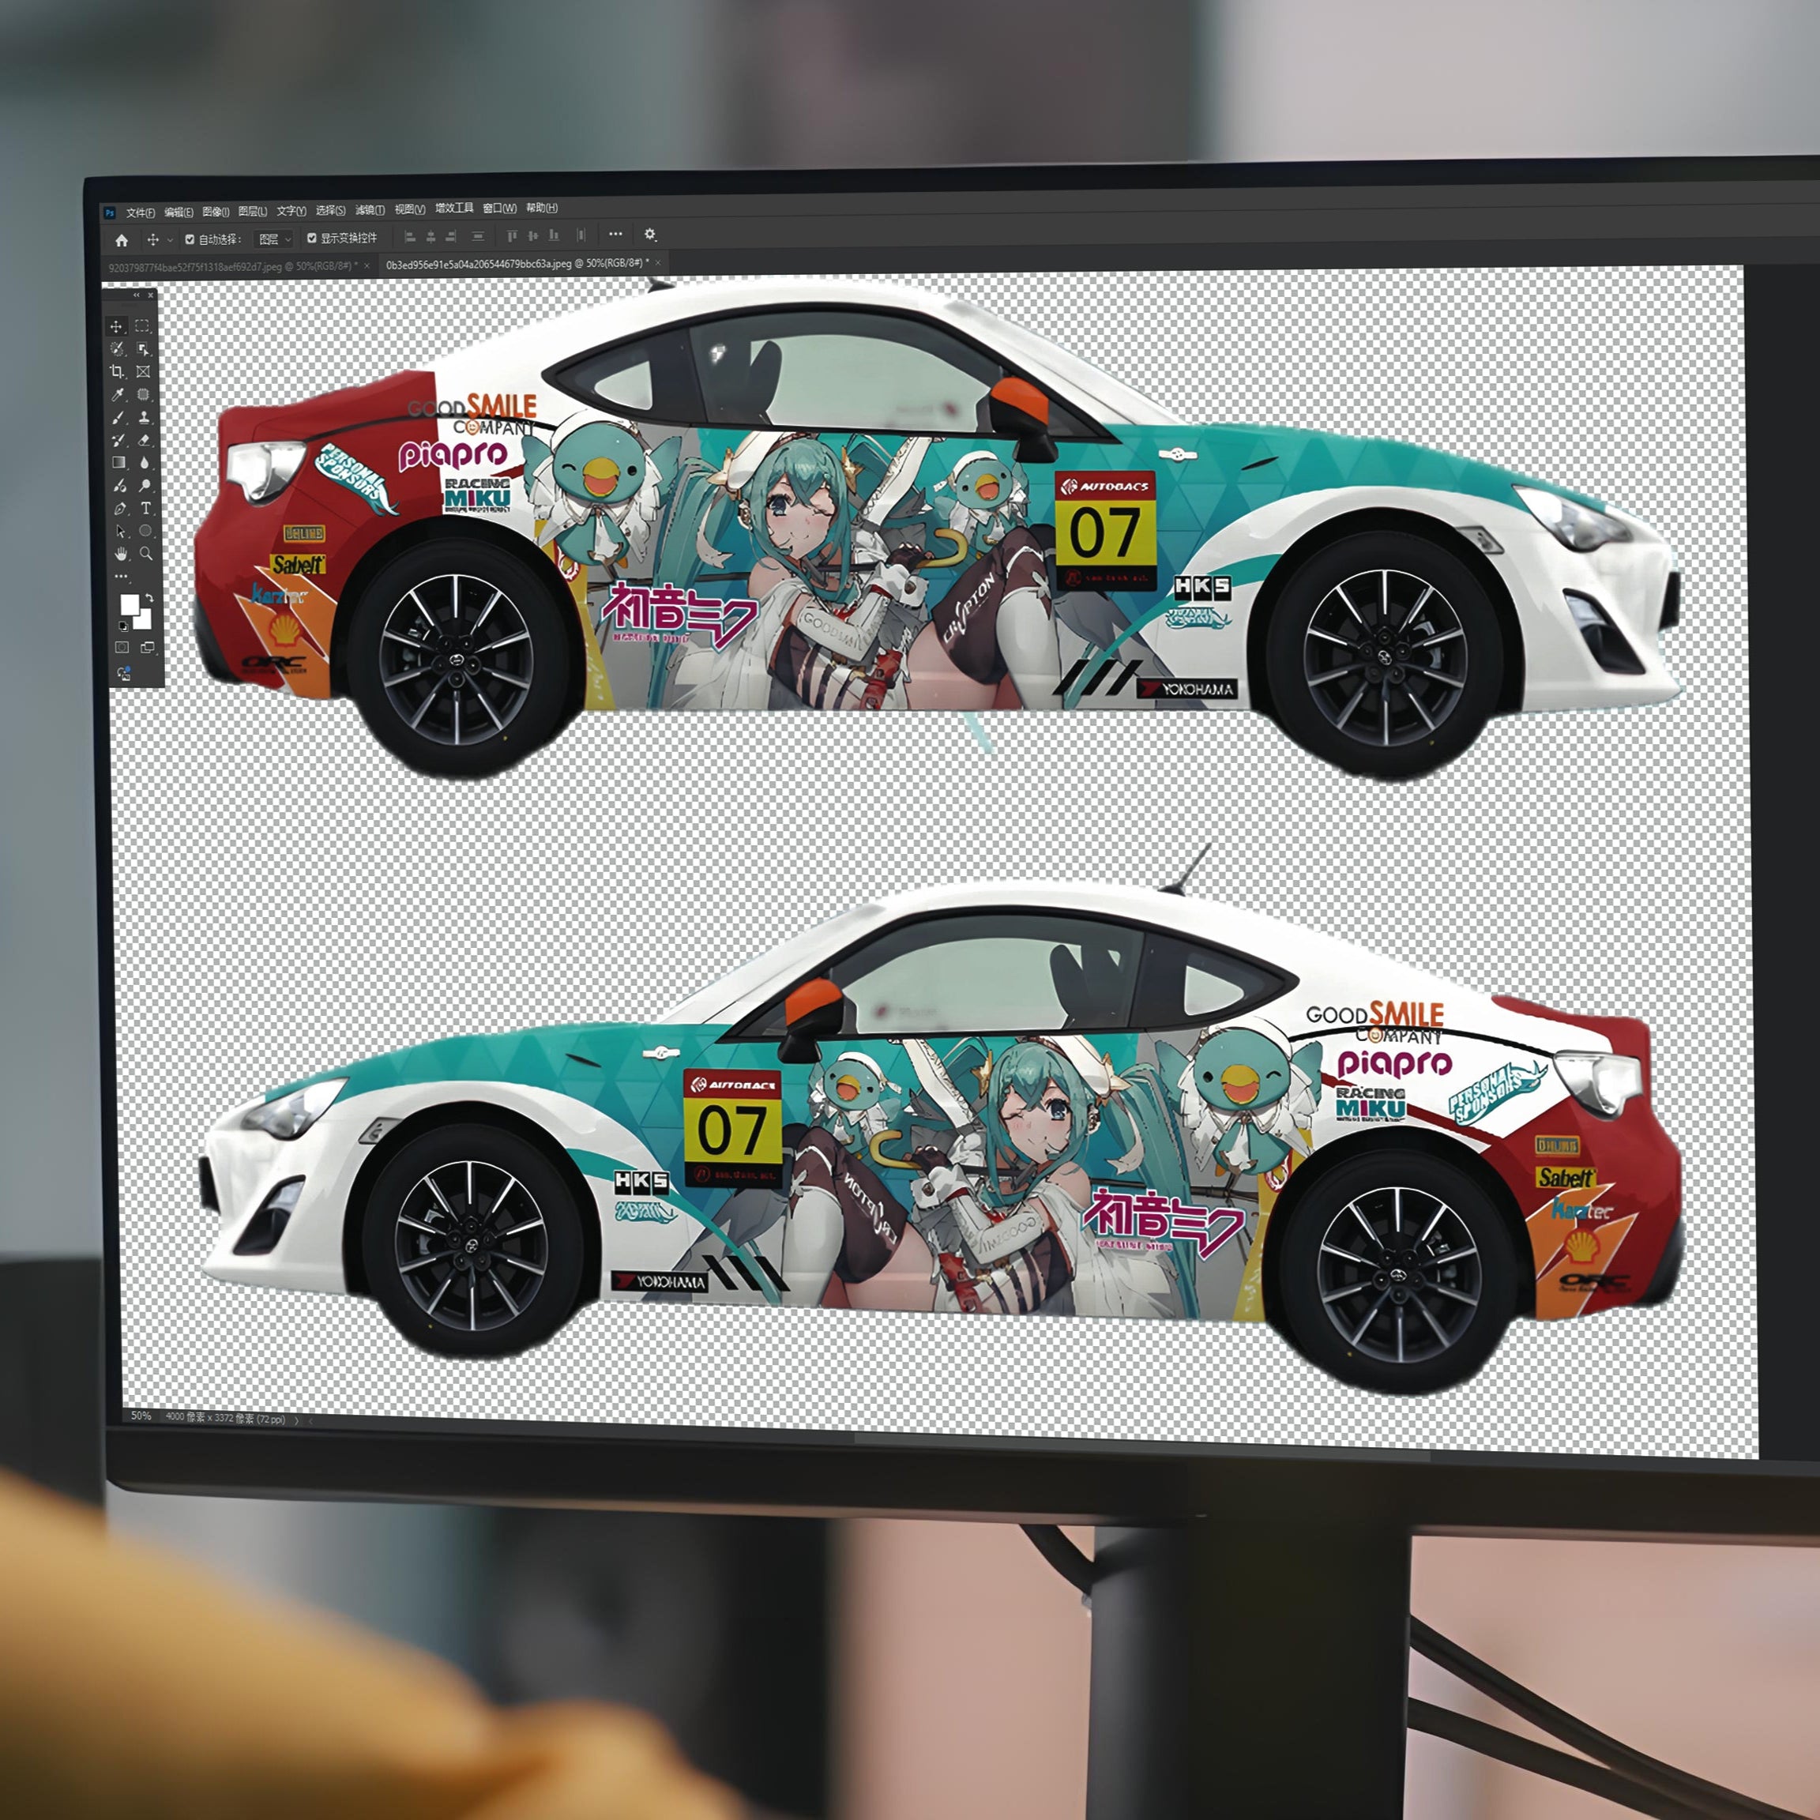Viewport: 1820px width, 1820px height.
Task: Select the Hand tool
Action: [121, 554]
